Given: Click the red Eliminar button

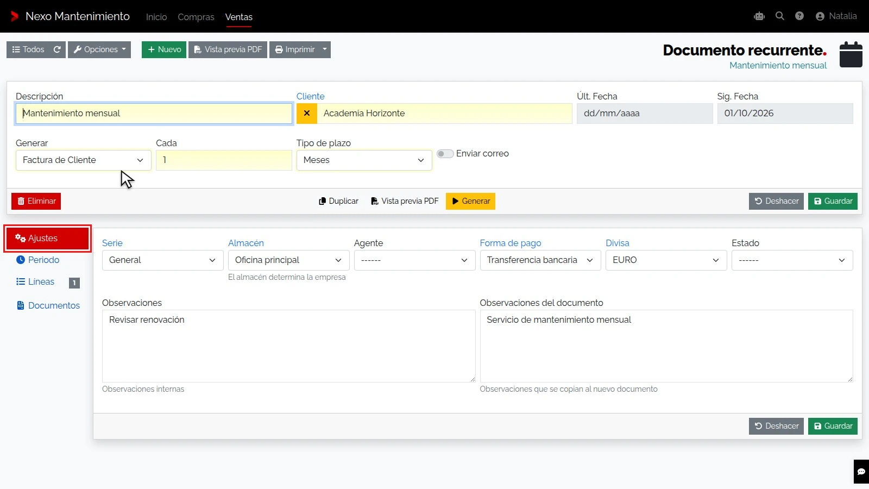Looking at the screenshot, I should 36,201.
